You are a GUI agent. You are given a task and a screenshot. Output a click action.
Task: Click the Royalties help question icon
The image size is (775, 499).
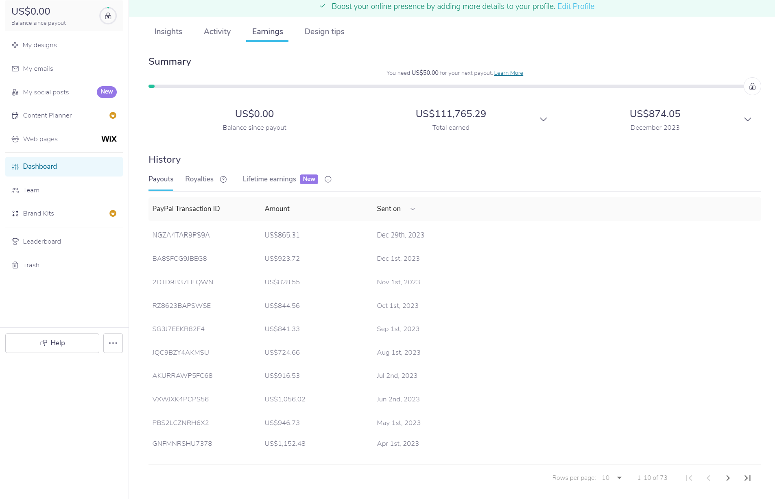[x=223, y=179]
